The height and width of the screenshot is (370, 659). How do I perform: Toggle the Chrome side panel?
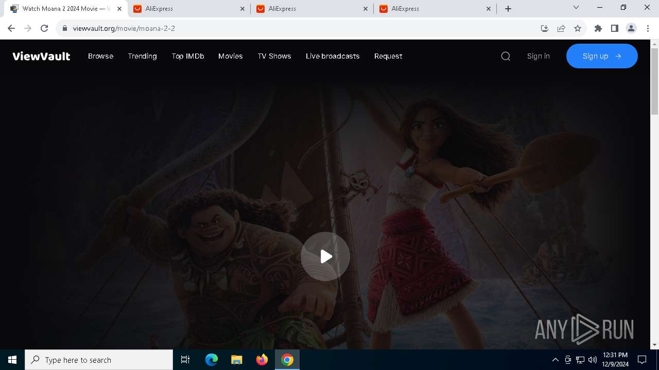point(615,28)
